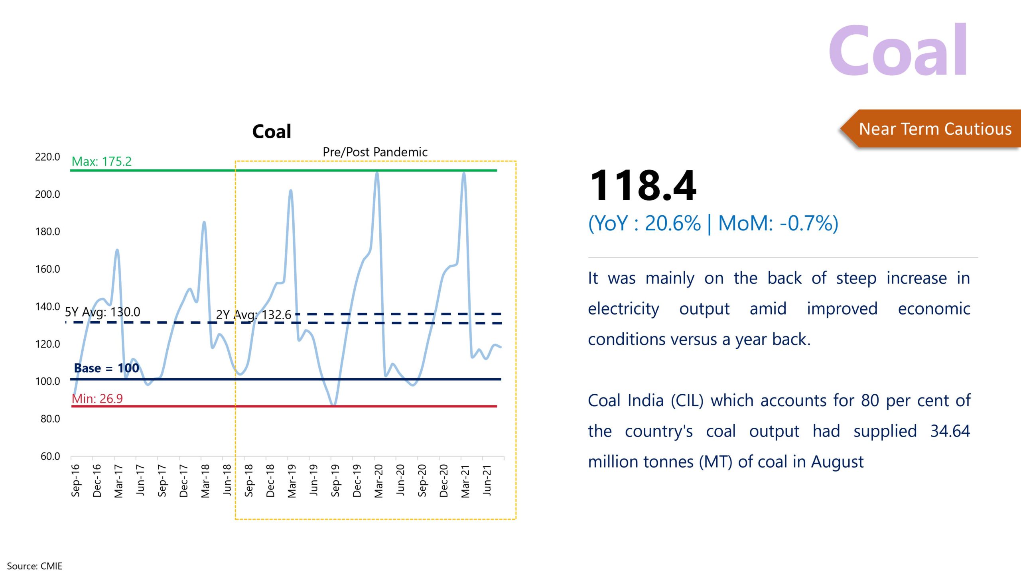The height and width of the screenshot is (574, 1021).
Task: Click the Pre/Post Pandemic label
Action: tap(375, 152)
